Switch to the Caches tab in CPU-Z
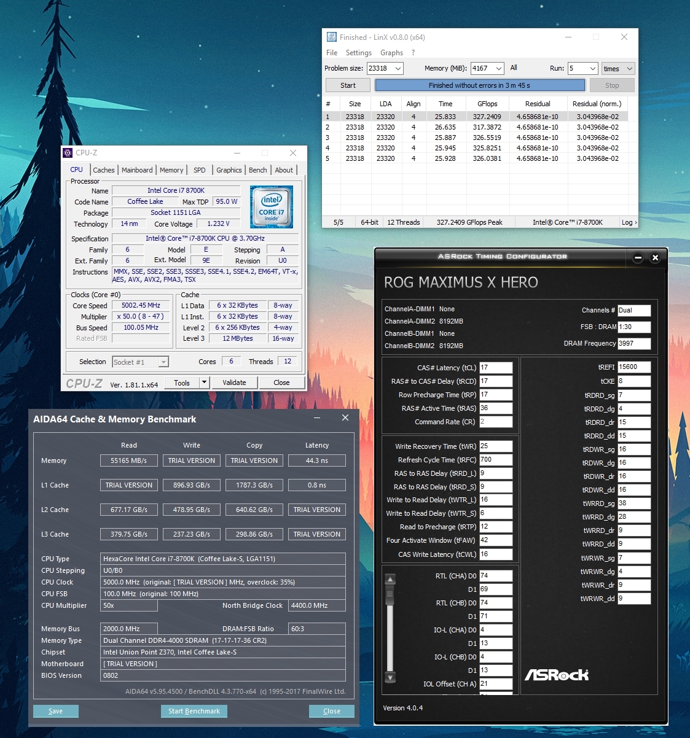Image resolution: width=690 pixels, height=738 pixels. point(104,170)
